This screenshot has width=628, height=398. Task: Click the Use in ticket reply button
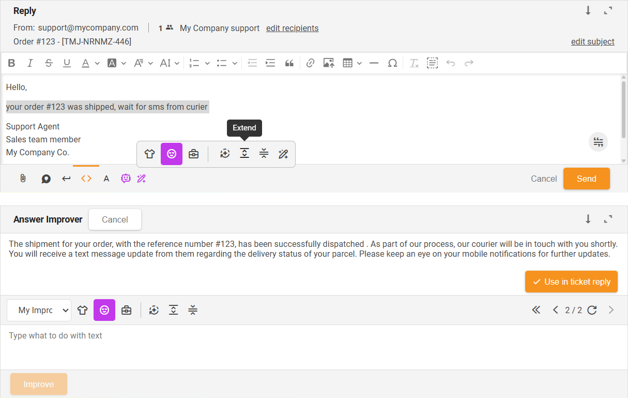click(571, 282)
